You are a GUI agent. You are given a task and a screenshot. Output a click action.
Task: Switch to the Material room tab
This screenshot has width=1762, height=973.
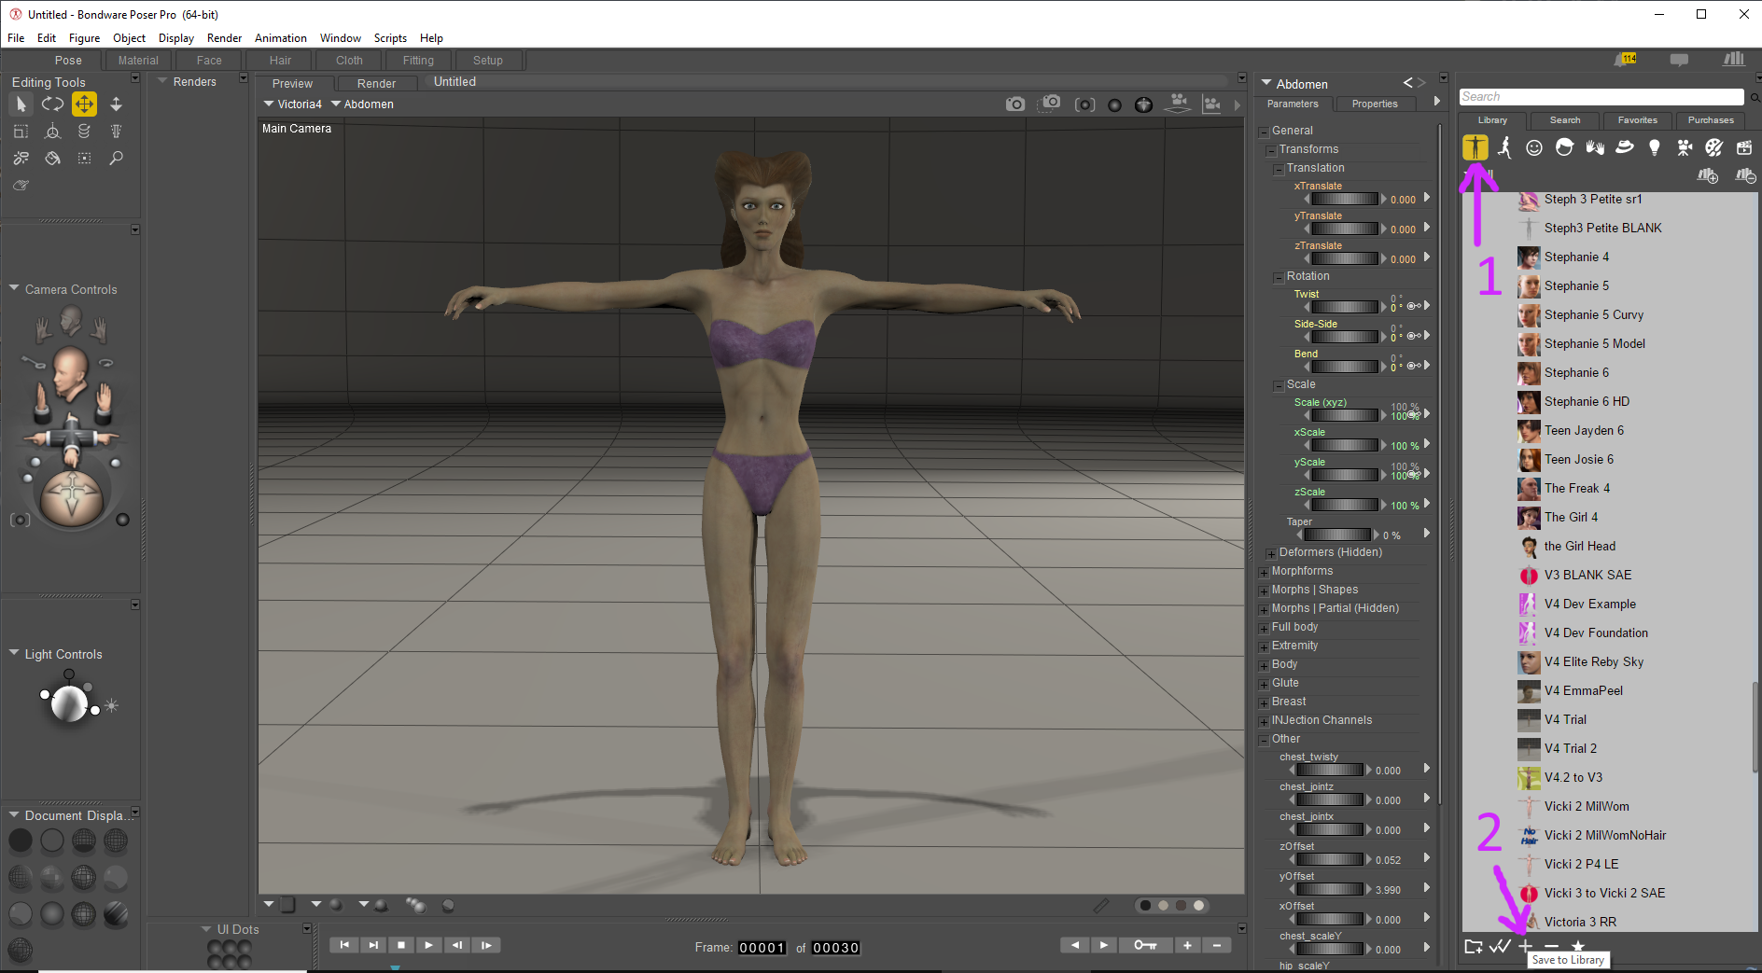138,61
